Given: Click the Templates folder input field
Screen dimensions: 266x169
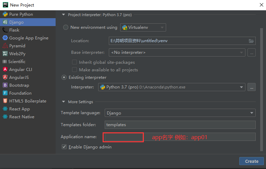Looking at the screenshot, I should (180, 125).
